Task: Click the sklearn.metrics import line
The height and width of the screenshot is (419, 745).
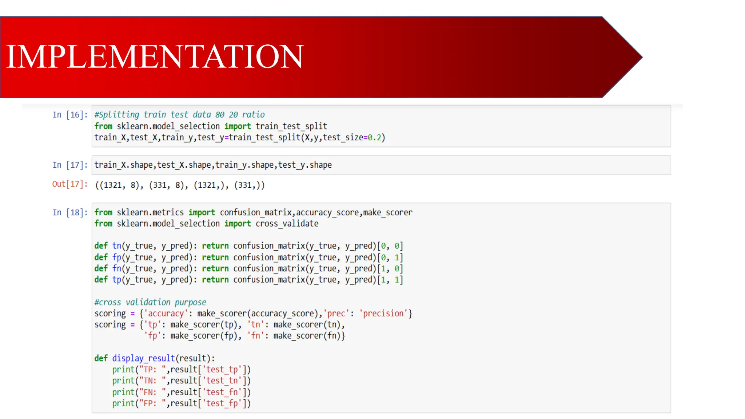Action: tap(253, 212)
